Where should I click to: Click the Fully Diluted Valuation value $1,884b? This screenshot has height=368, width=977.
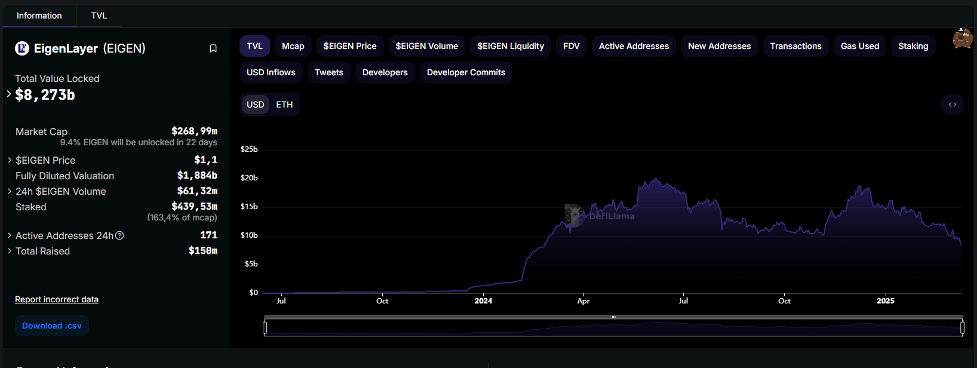197,176
